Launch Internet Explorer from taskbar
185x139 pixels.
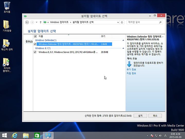point(15,135)
